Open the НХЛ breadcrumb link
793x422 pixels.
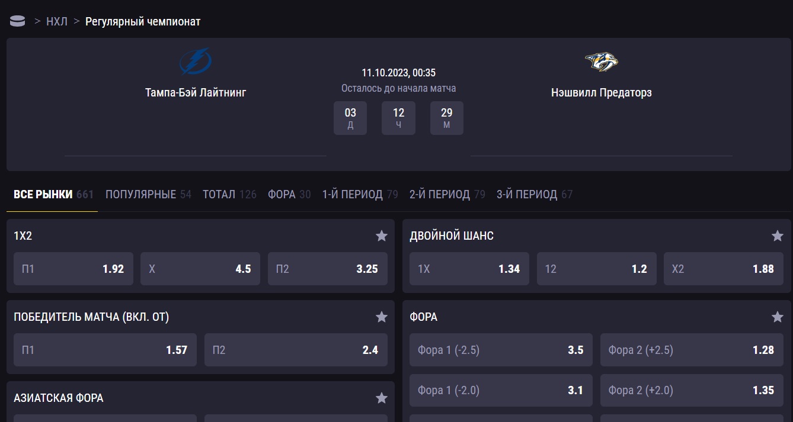[57, 21]
